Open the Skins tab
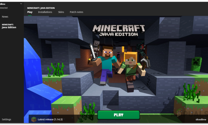This screenshot has height=125, width=208. (61, 12)
